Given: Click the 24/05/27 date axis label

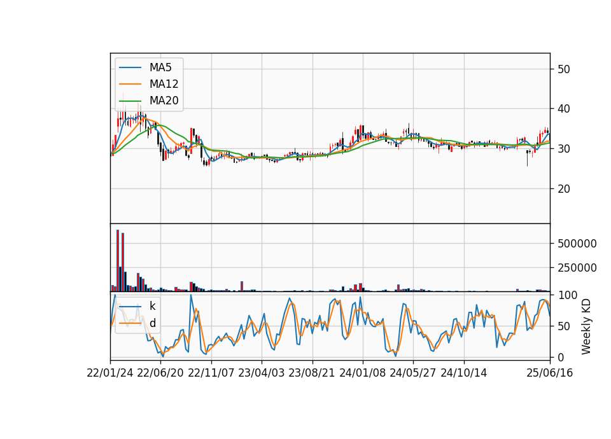Looking at the screenshot, I should tap(413, 373).
